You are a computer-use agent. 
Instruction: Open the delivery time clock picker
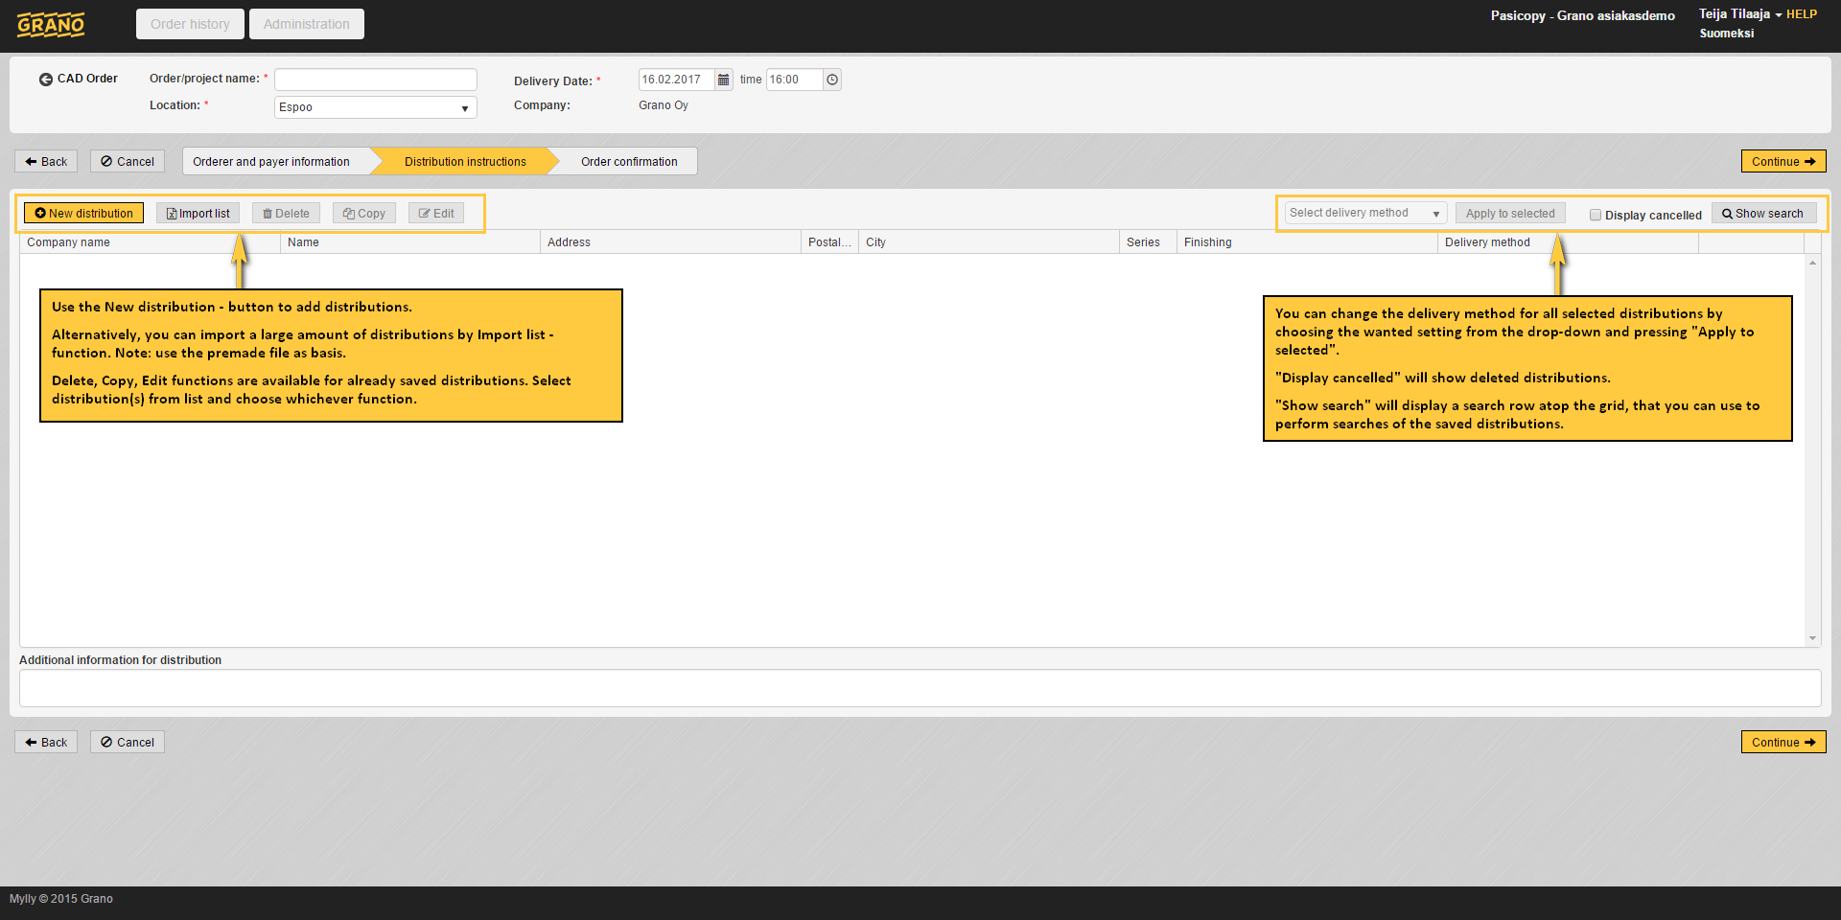[x=832, y=80]
